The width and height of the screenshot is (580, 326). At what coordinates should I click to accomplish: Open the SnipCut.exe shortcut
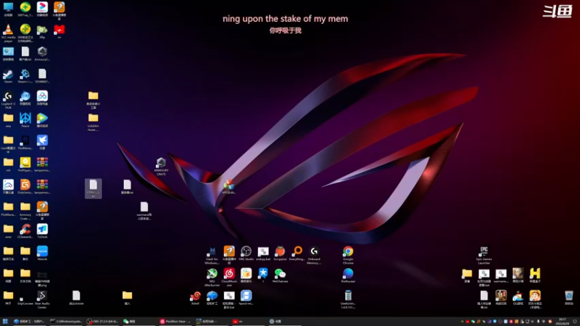[25, 299]
